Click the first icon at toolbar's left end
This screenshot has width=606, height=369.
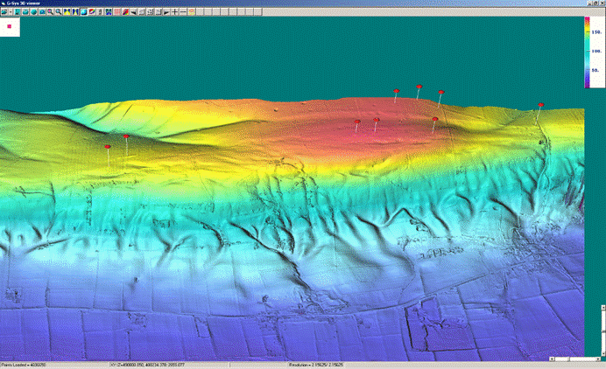click(x=5, y=12)
